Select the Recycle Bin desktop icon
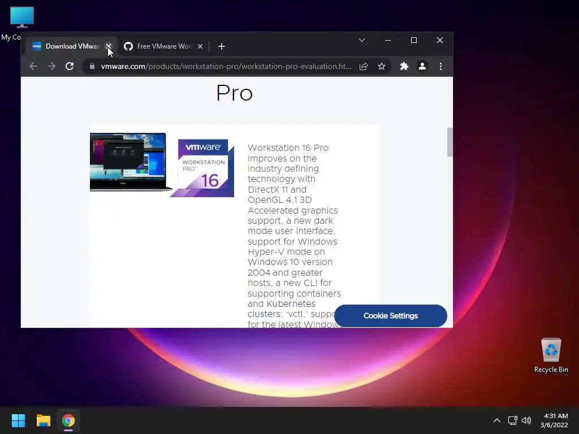The width and height of the screenshot is (579, 434). (551, 355)
